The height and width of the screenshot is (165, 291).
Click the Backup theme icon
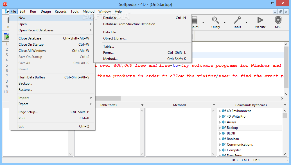(x=224, y=128)
